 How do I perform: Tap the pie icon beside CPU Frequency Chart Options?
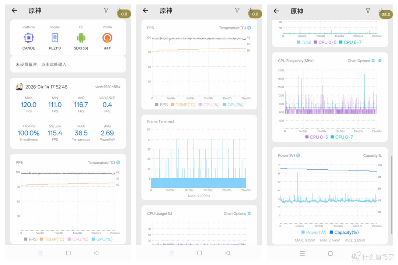(380, 61)
